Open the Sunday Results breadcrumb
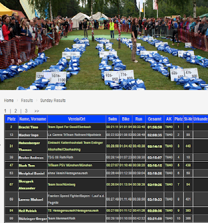 click(x=53, y=100)
